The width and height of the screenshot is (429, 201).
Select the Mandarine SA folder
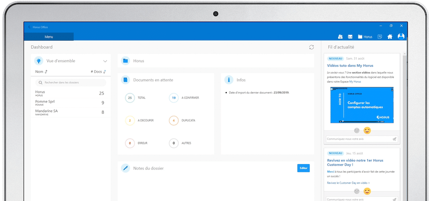(x=70, y=112)
